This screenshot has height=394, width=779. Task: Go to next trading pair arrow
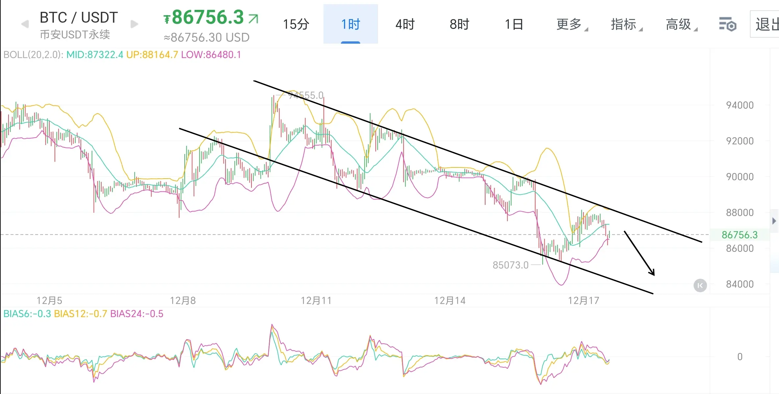click(134, 24)
